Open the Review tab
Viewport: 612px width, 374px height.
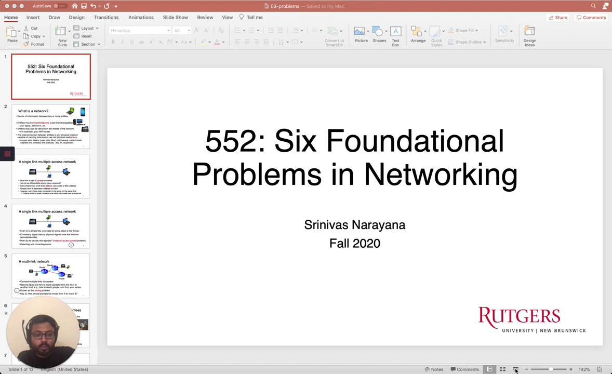click(x=205, y=17)
